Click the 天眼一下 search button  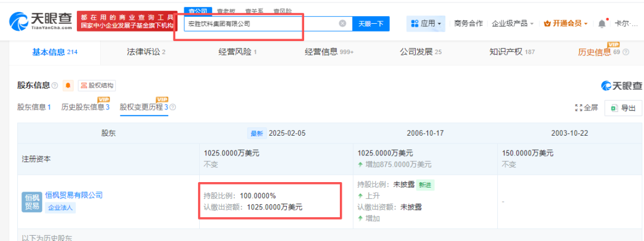tap(371, 24)
